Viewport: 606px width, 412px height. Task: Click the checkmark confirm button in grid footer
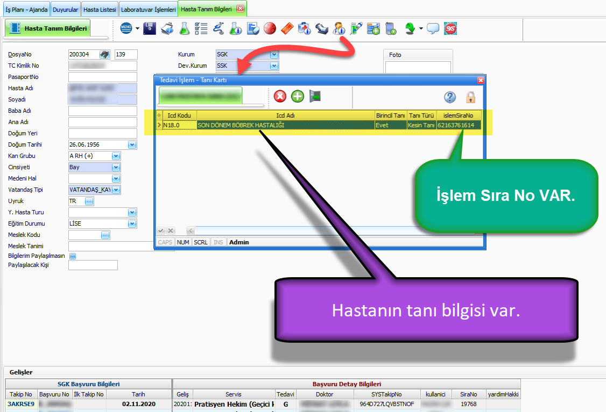point(161,230)
